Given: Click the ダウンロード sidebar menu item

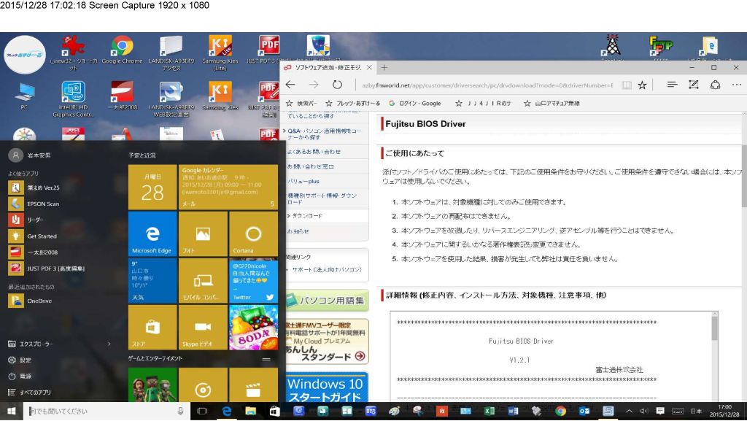Looking at the screenshot, I should click(307, 216).
